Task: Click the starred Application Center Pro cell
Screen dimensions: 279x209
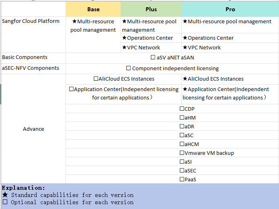Action: coord(230,94)
